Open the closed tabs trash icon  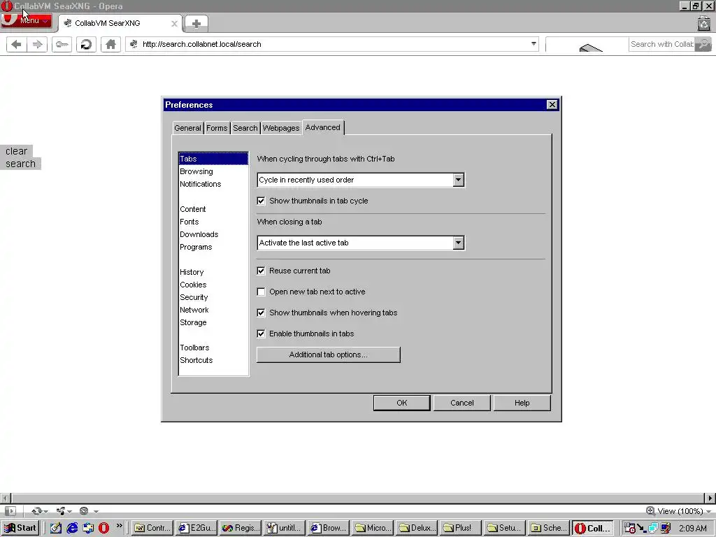tap(703, 23)
